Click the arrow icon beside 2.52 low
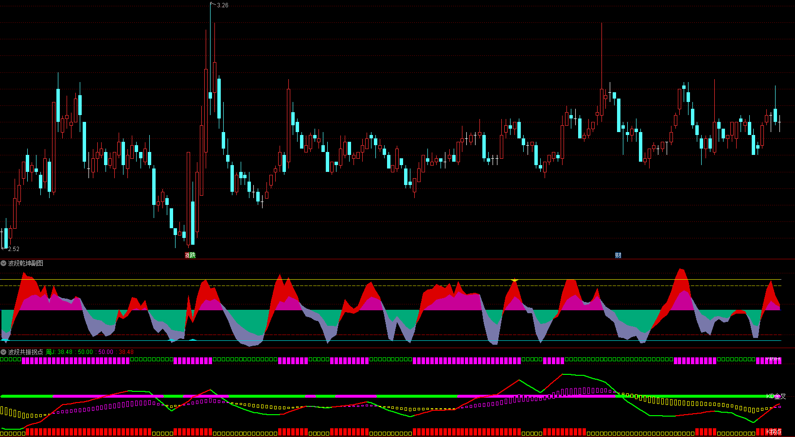 [x=3, y=249]
